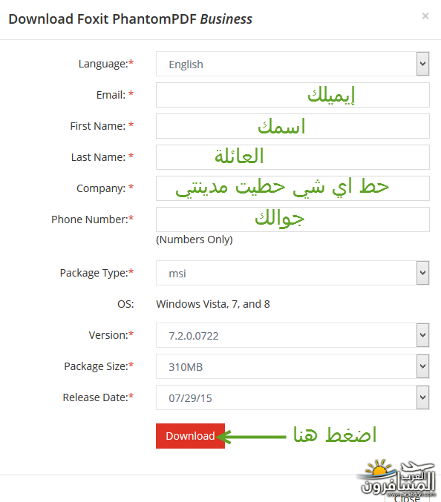Image resolution: width=441 pixels, height=502 pixels.
Task: Select the Last Name text box
Action: coord(293,157)
